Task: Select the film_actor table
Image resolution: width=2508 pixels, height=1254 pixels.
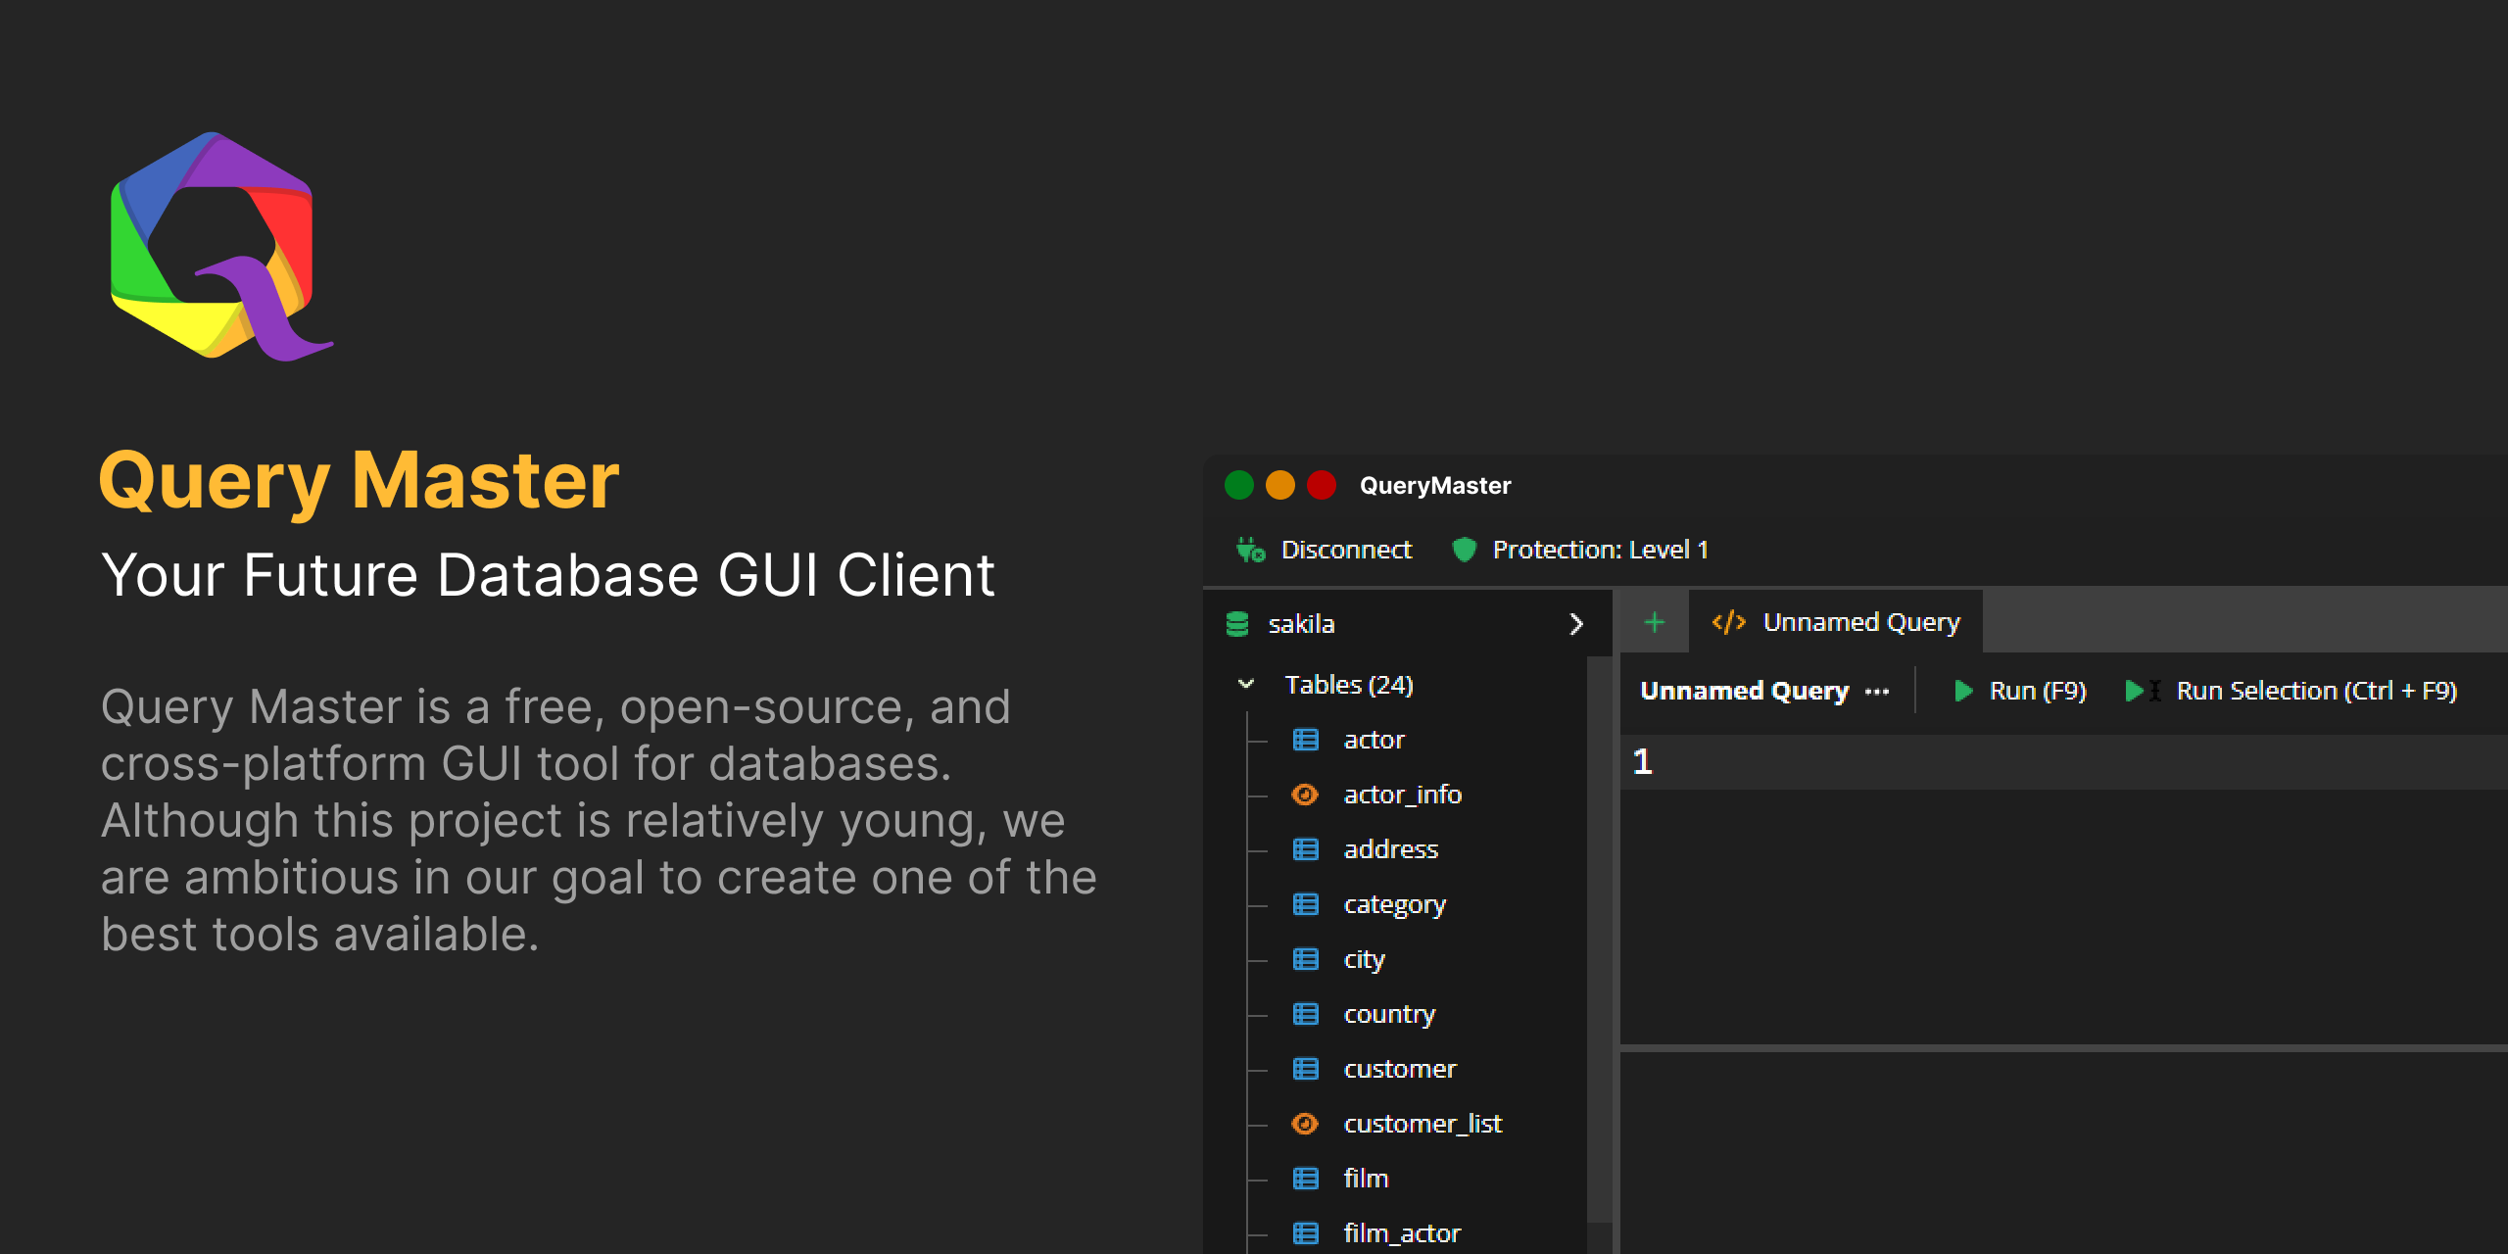Action: point(1401,1233)
